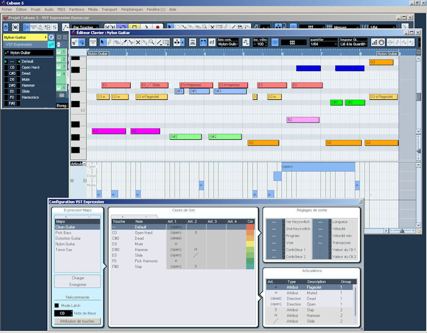Select the Zoom magnifier tool in Key Editor

(152, 42)
